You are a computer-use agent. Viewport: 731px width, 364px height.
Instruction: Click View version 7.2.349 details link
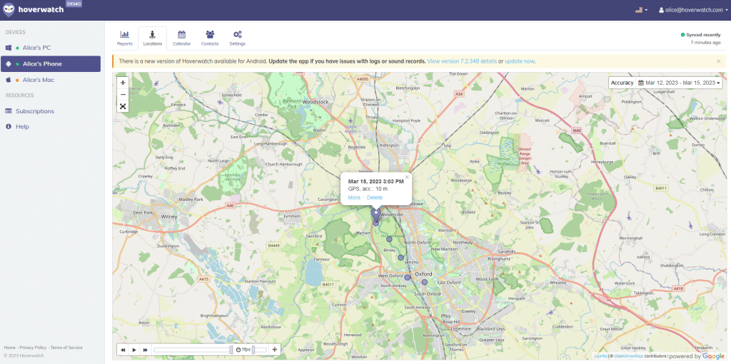(462, 61)
